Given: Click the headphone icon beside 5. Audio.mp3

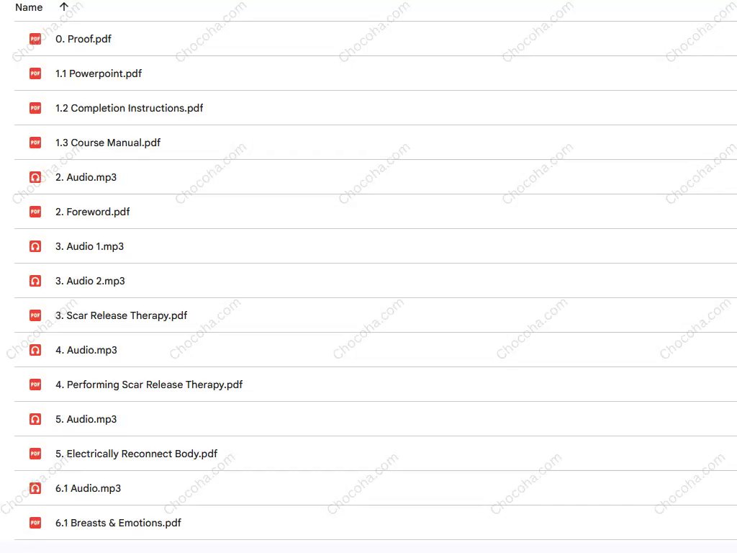Looking at the screenshot, I should pyautogui.click(x=35, y=419).
